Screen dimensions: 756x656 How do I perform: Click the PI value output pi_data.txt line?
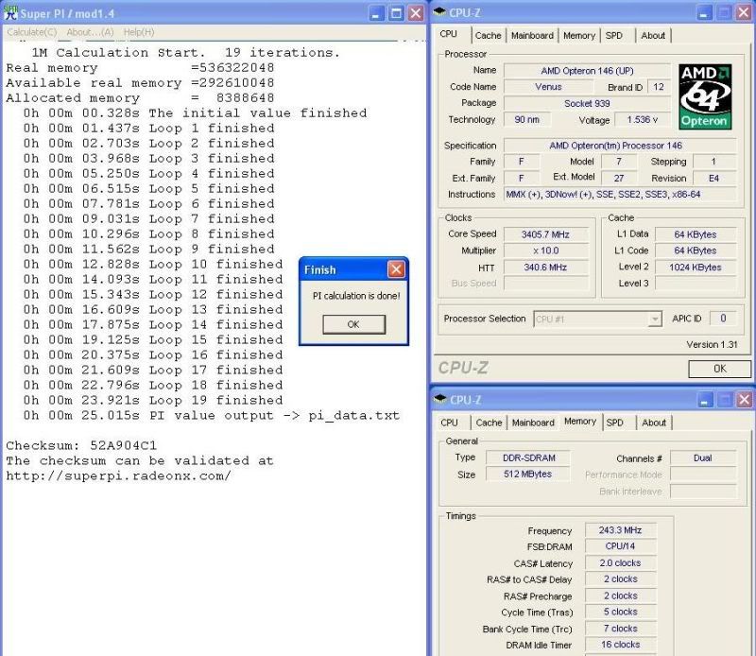(211, 415)
